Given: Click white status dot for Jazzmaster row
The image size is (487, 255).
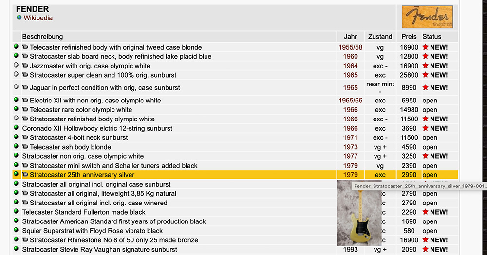Looking at the screenshot, I should [x=16, y=65].
